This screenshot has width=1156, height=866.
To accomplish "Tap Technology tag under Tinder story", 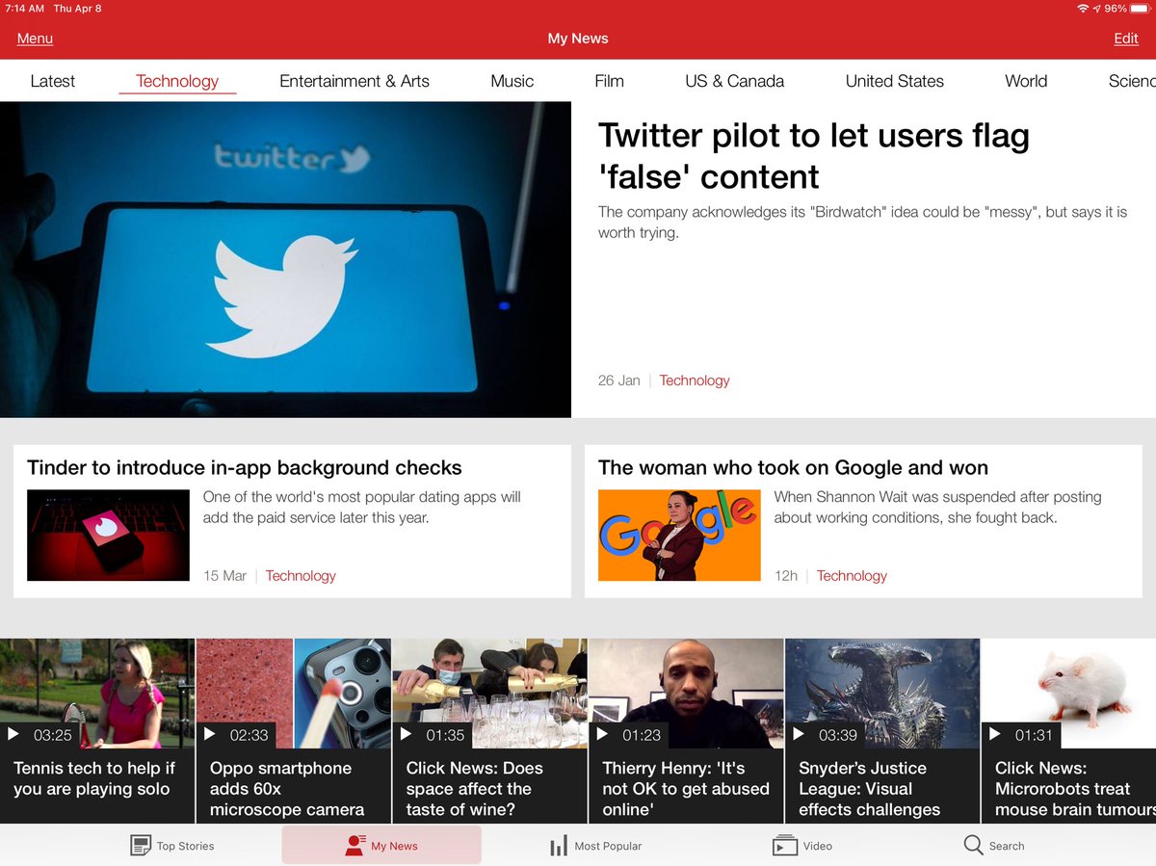I will click(x=301, y=576).
